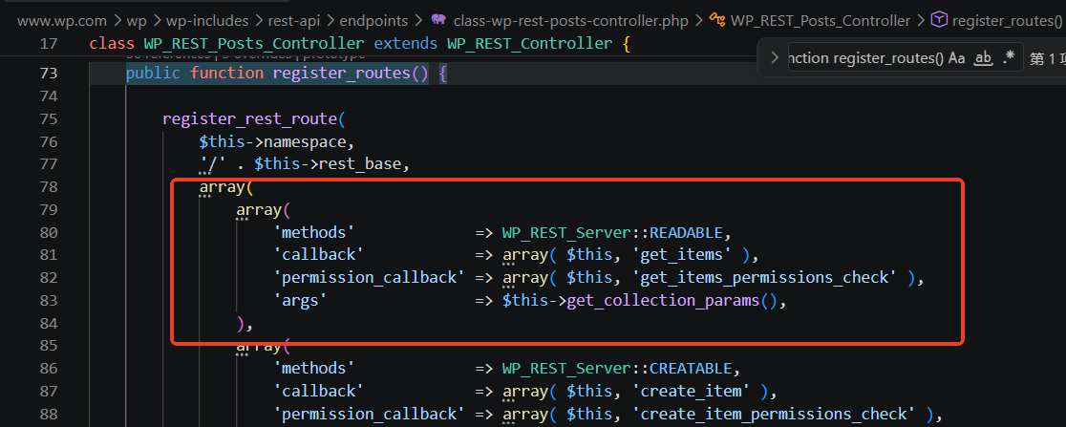Click WP_REST_Controller in the sticky class line
This screenshot has height=427, width=1066.
[529, 44]
